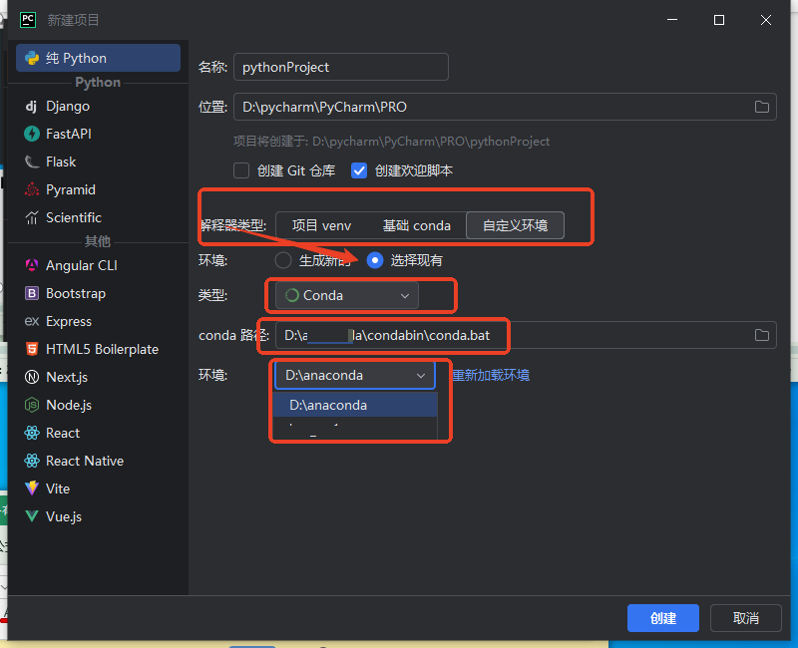Choose the Scientific project icon
798x648 pixels.
click(32, 217)
